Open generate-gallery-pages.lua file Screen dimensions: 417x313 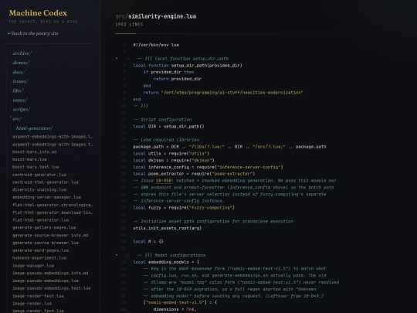coord(44,227)
